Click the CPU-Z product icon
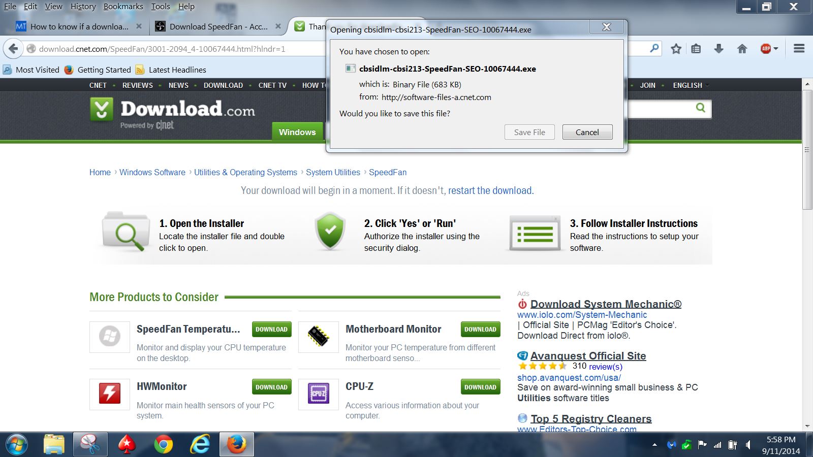This screenshot has height=457, width=813. pos(319,394)
